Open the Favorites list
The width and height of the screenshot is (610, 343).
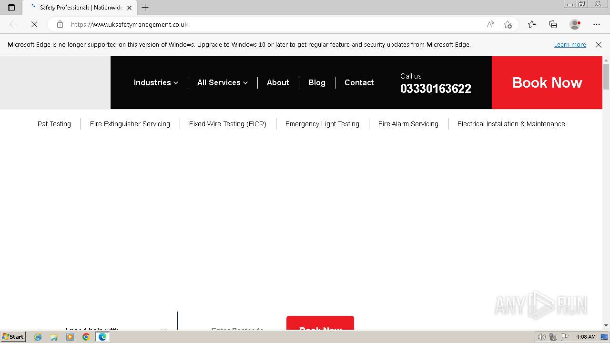tap(532, 24)
